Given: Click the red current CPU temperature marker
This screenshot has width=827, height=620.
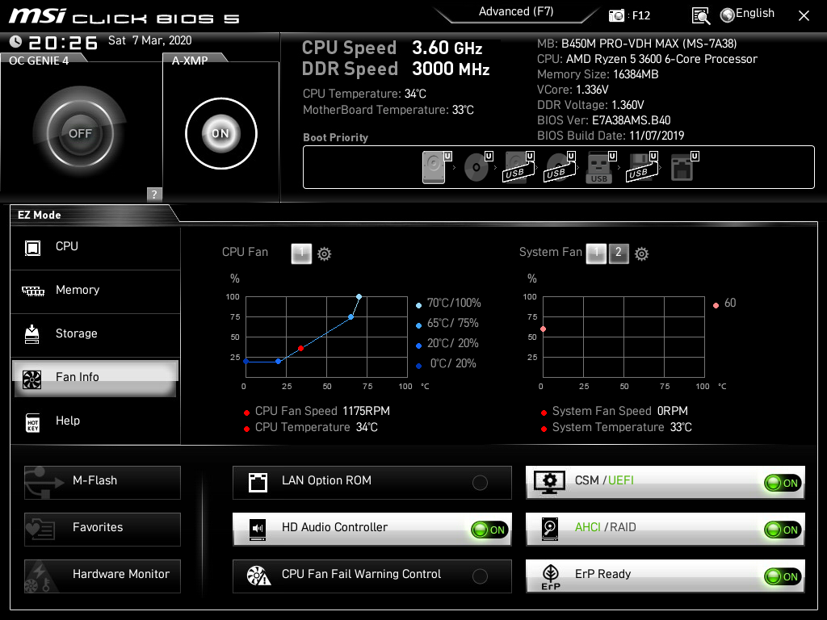Looking at the screenshot, I should [300, 348].
